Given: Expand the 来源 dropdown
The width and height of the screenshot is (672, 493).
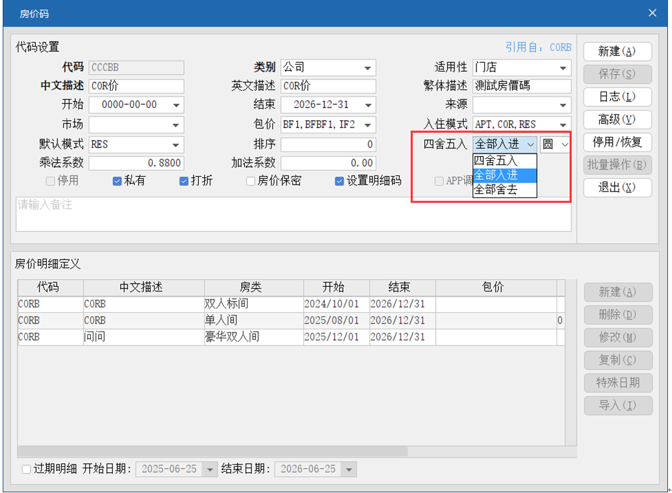Looking at the screenshot, I should (563, 105).
